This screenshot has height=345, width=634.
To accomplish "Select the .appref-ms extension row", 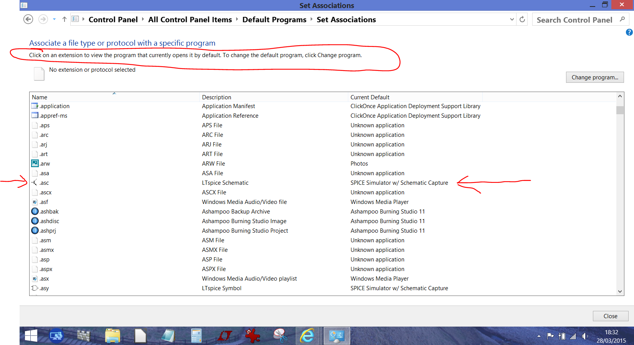I will (x=323, y=116).
